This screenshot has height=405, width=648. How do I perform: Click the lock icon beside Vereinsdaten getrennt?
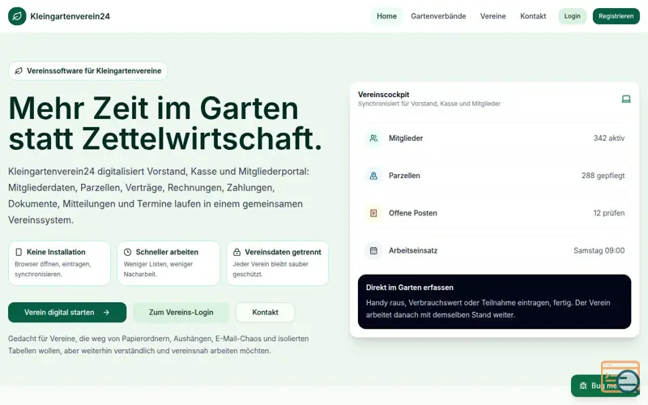pos(237,252)
